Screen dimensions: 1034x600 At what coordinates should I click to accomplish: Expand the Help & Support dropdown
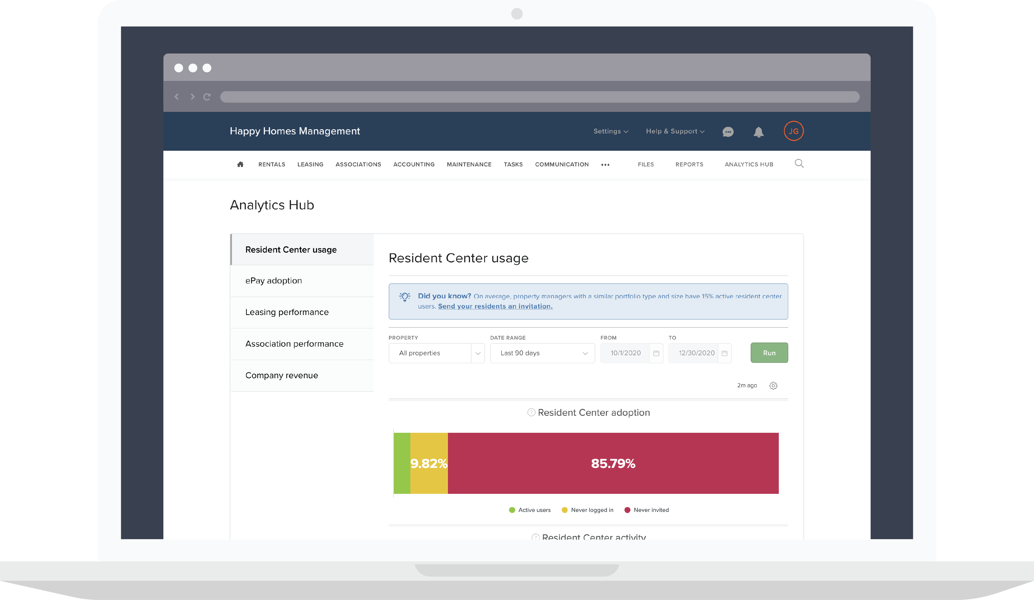[675, 131]
